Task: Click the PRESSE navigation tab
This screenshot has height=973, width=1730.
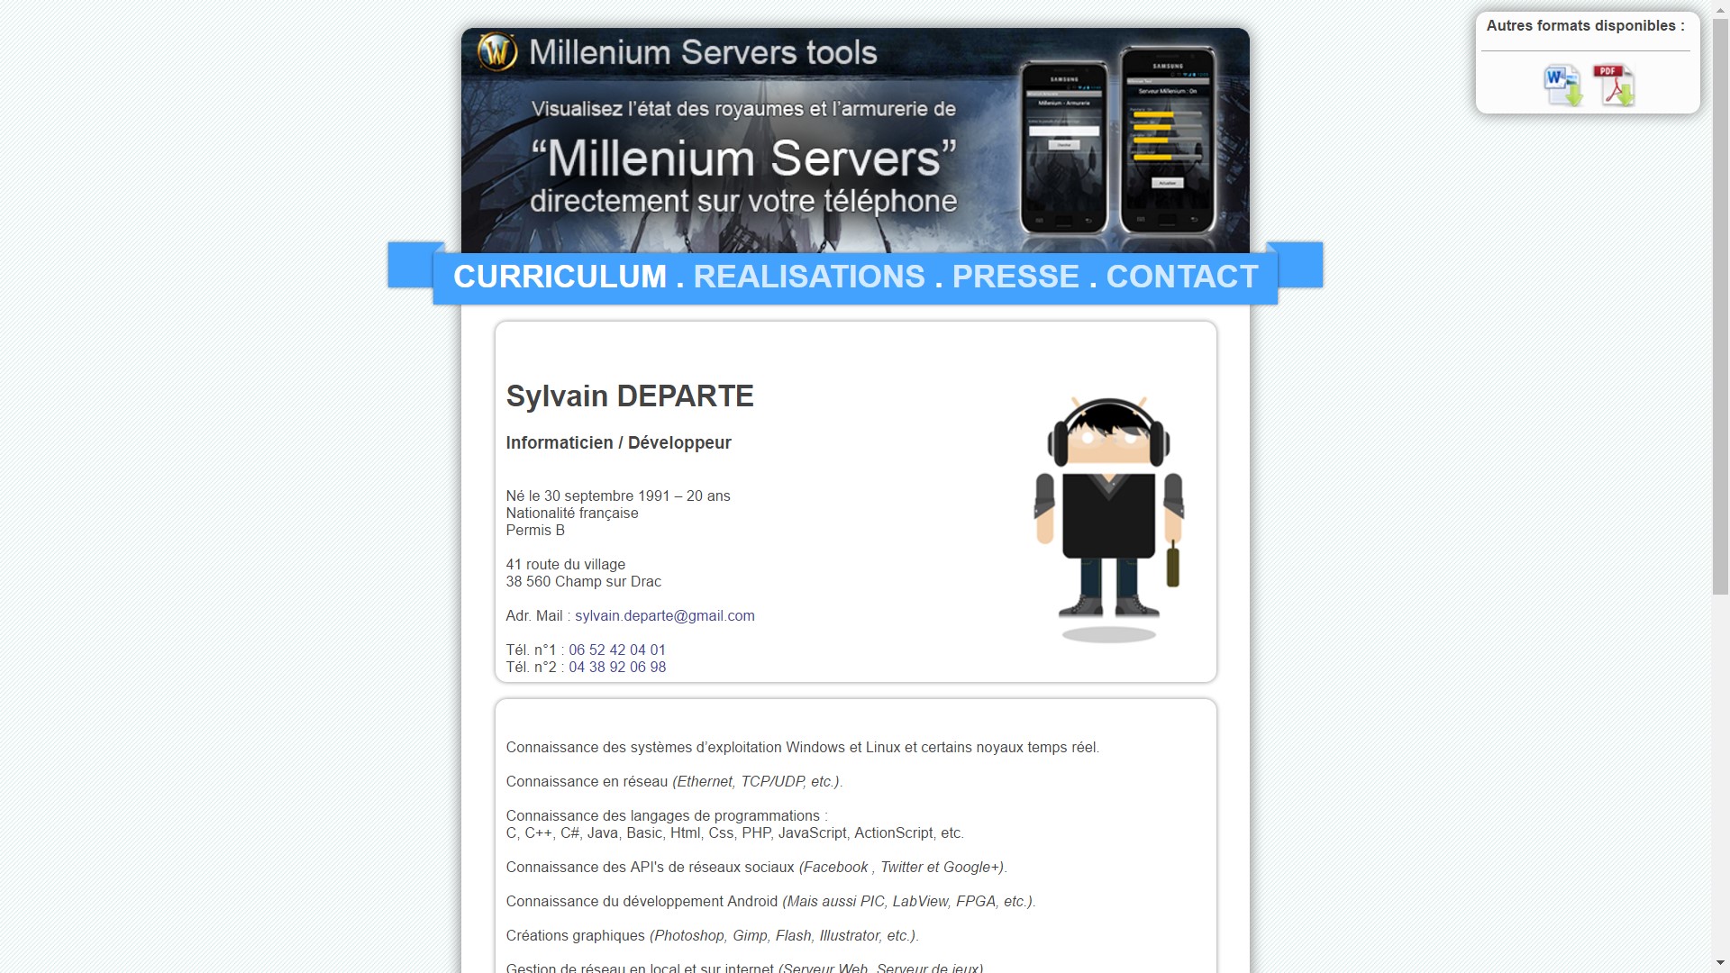Action: (1015, 277)
